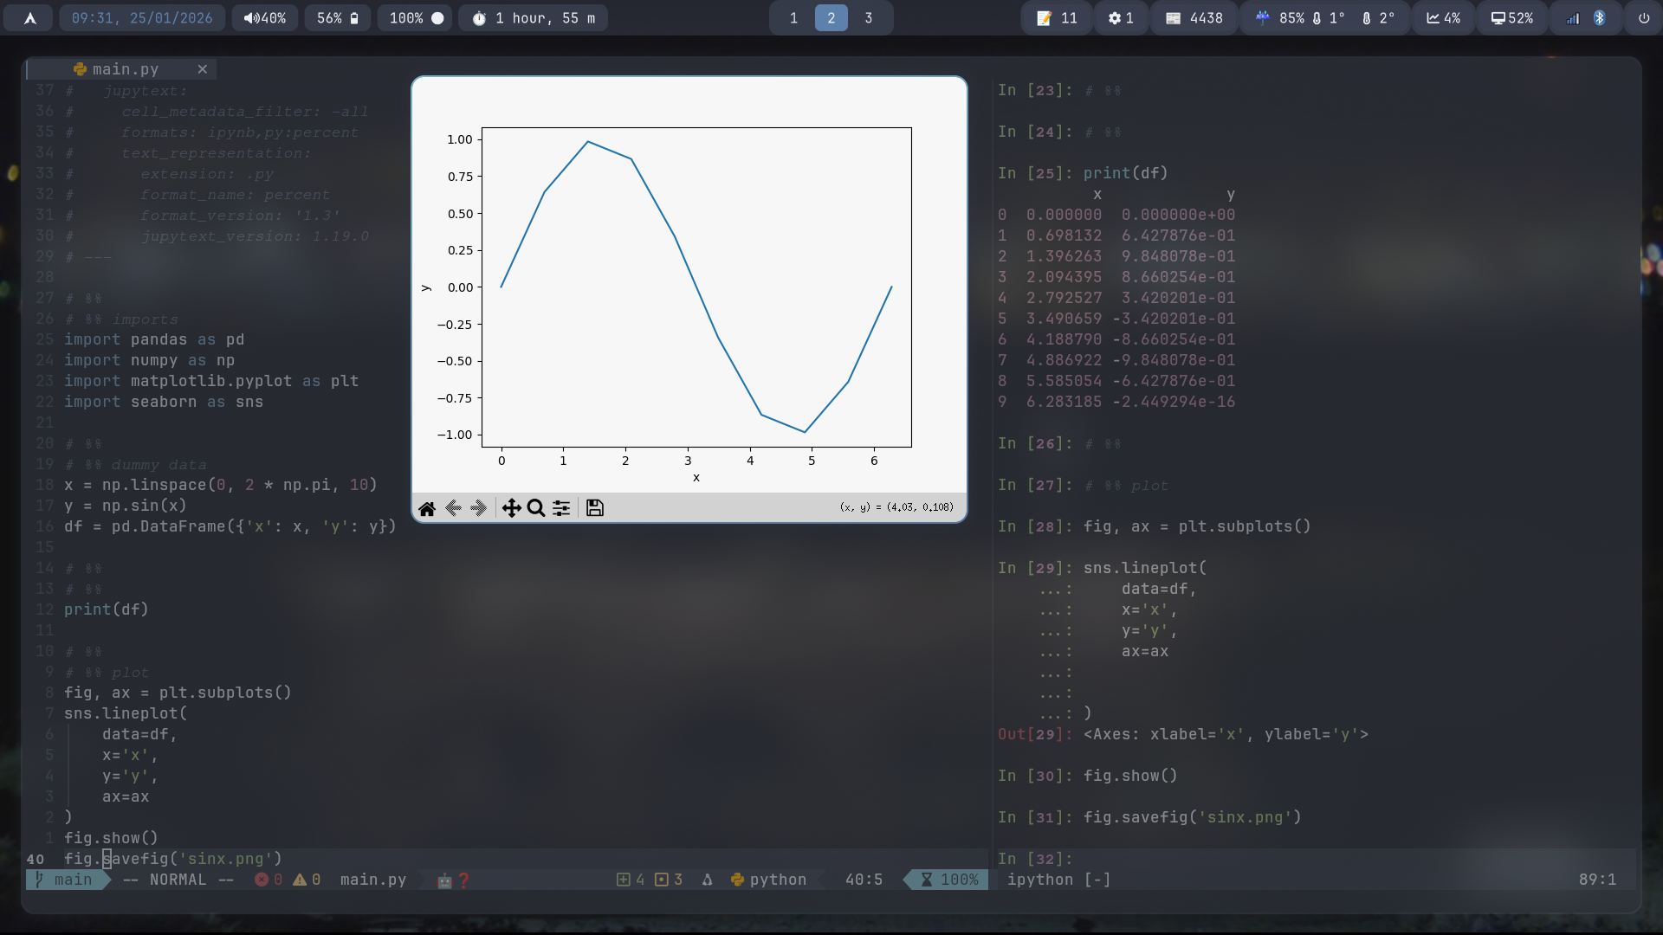This screenshot has height=935, width=1663.
Task: Switch to workspace 1
Action: 793,18
